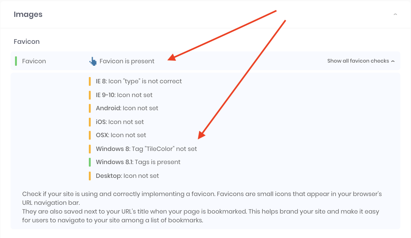Click the orange indicator beside the Desktop check

[90, 176]
